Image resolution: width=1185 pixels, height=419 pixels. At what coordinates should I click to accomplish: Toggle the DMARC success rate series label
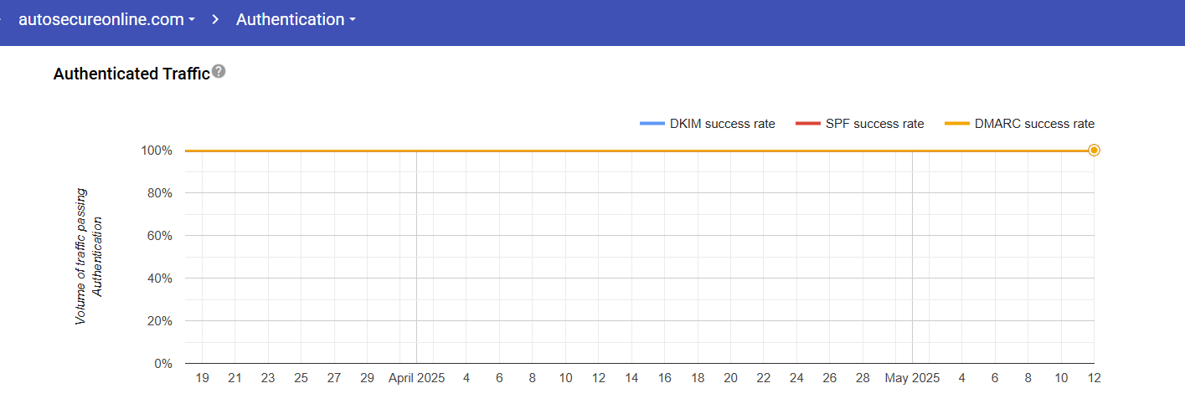pyautogui.click(x=1034, y=124)
